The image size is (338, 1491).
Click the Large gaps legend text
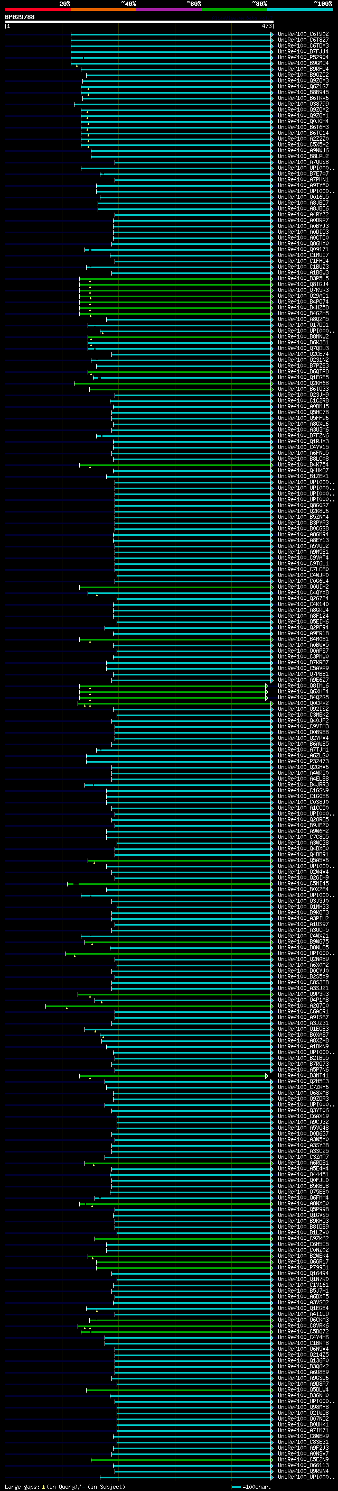click(x=65, y=1487)
